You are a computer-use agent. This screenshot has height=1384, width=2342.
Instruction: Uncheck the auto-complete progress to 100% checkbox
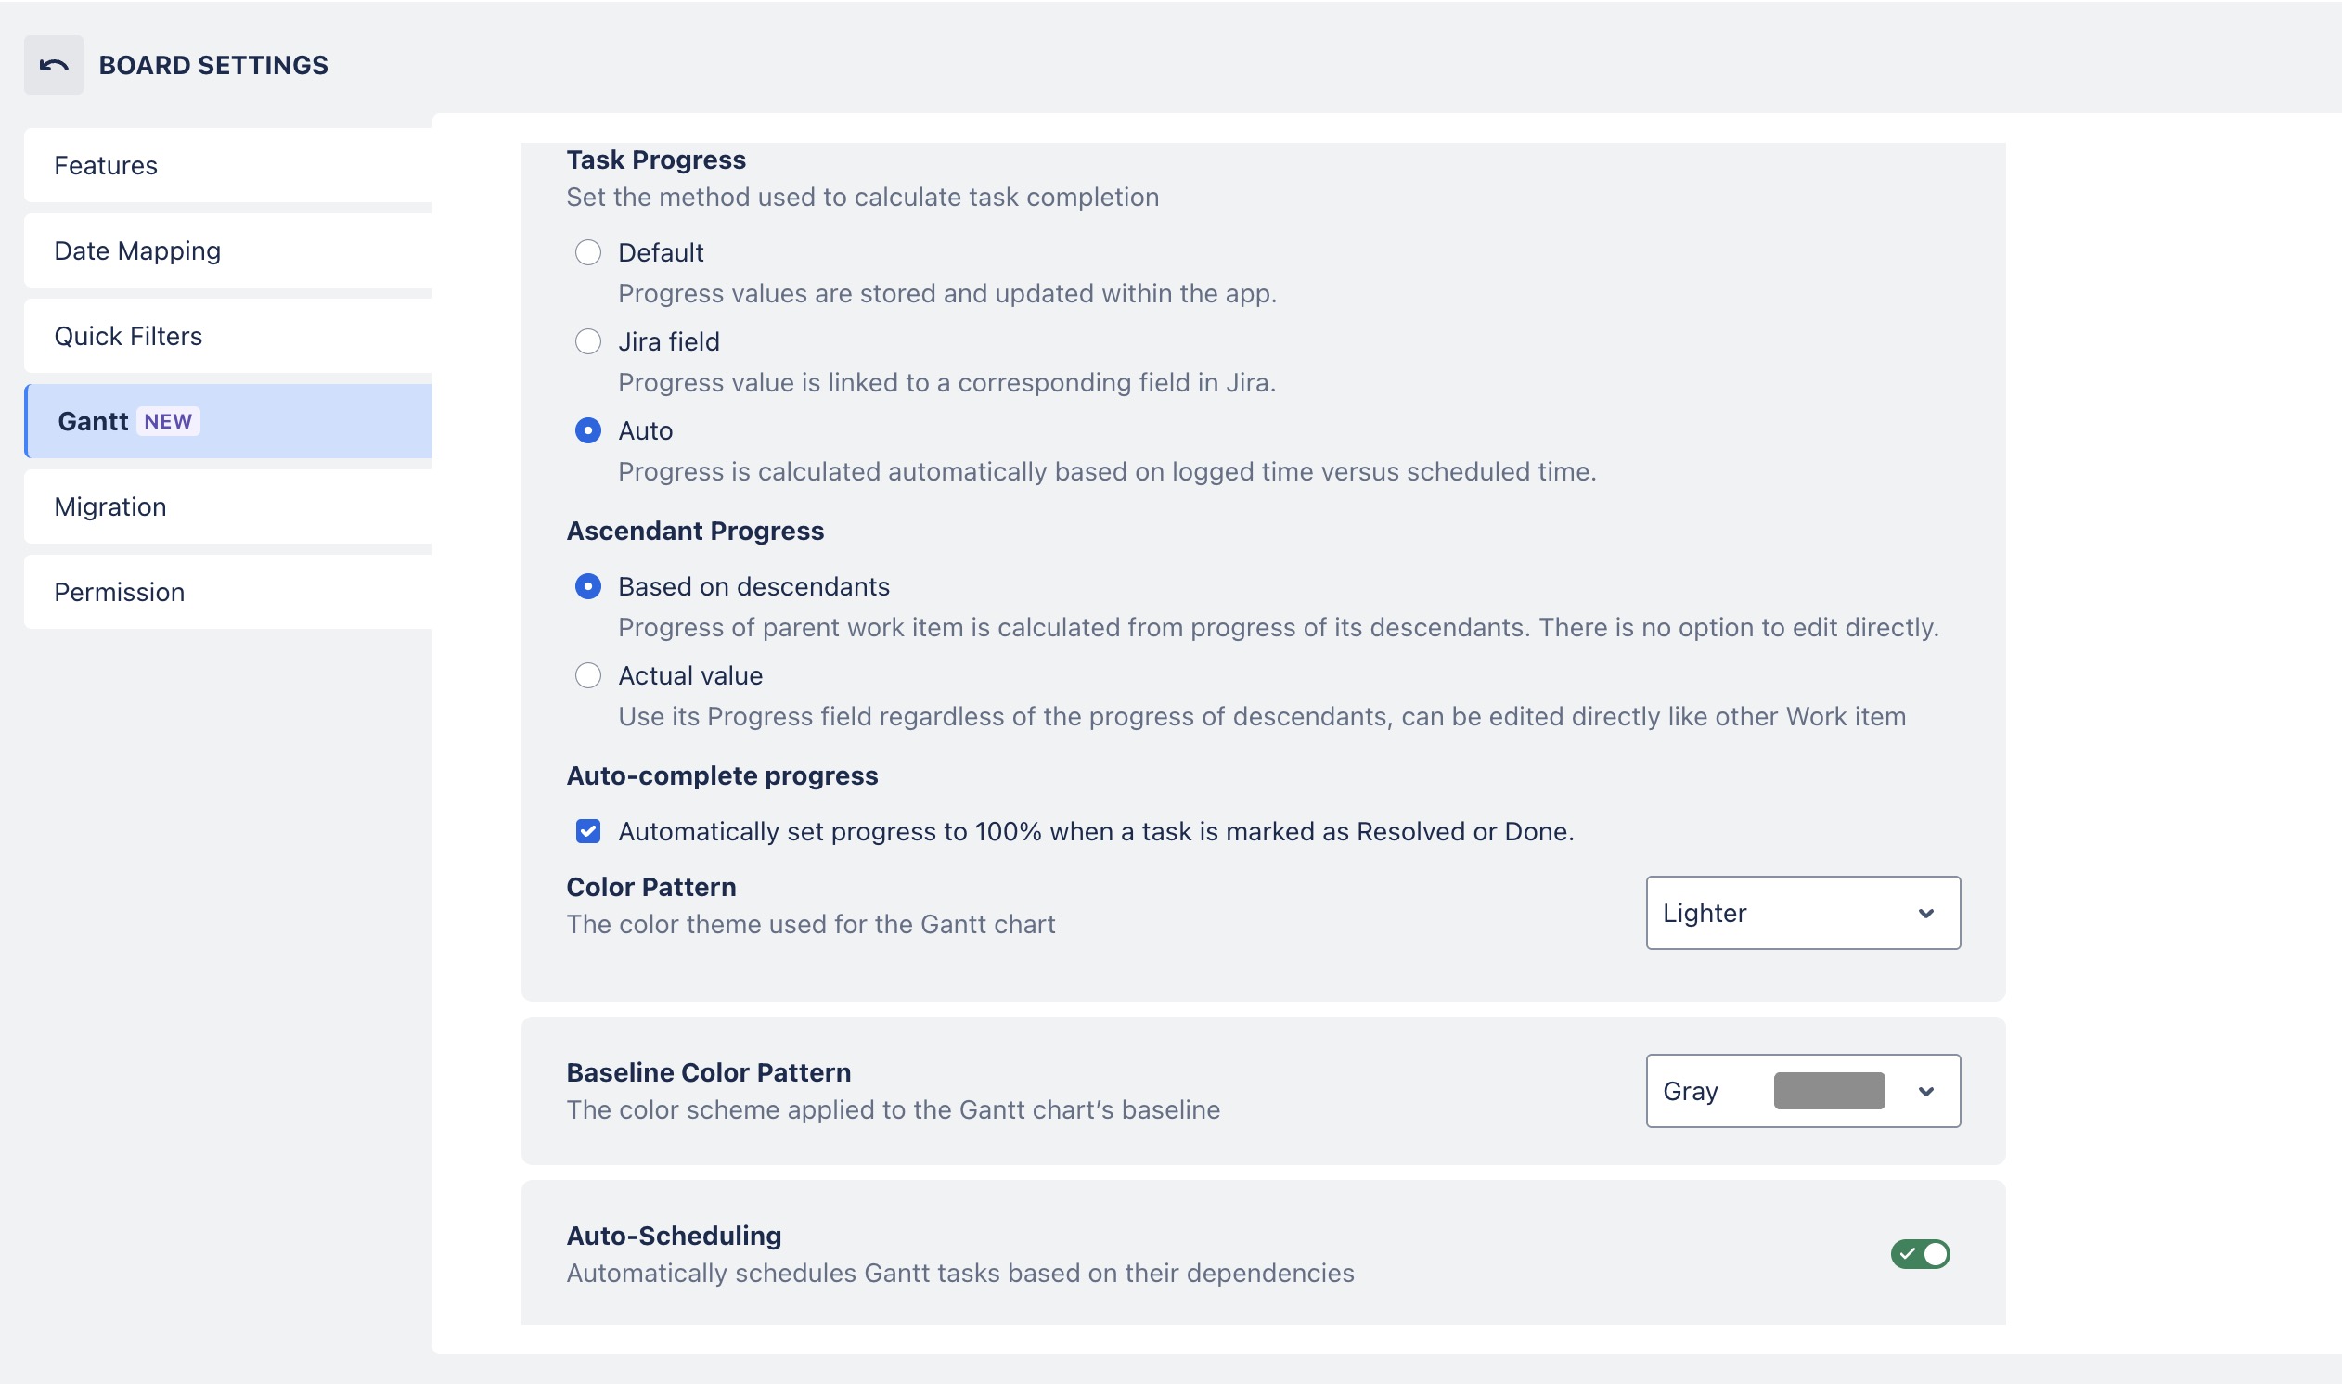pos(587,831)
